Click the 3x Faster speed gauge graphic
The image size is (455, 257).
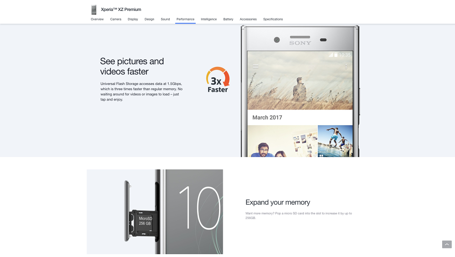pos(218,80)
